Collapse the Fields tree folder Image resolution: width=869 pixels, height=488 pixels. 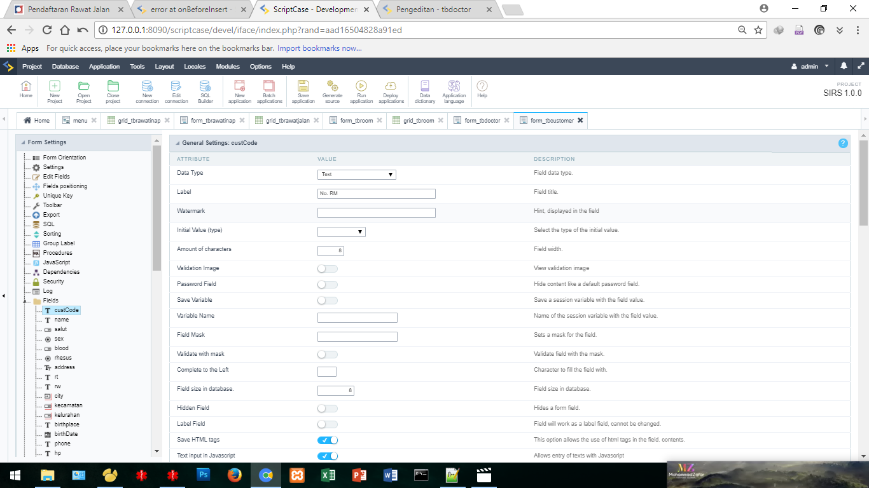coord(25,301)
